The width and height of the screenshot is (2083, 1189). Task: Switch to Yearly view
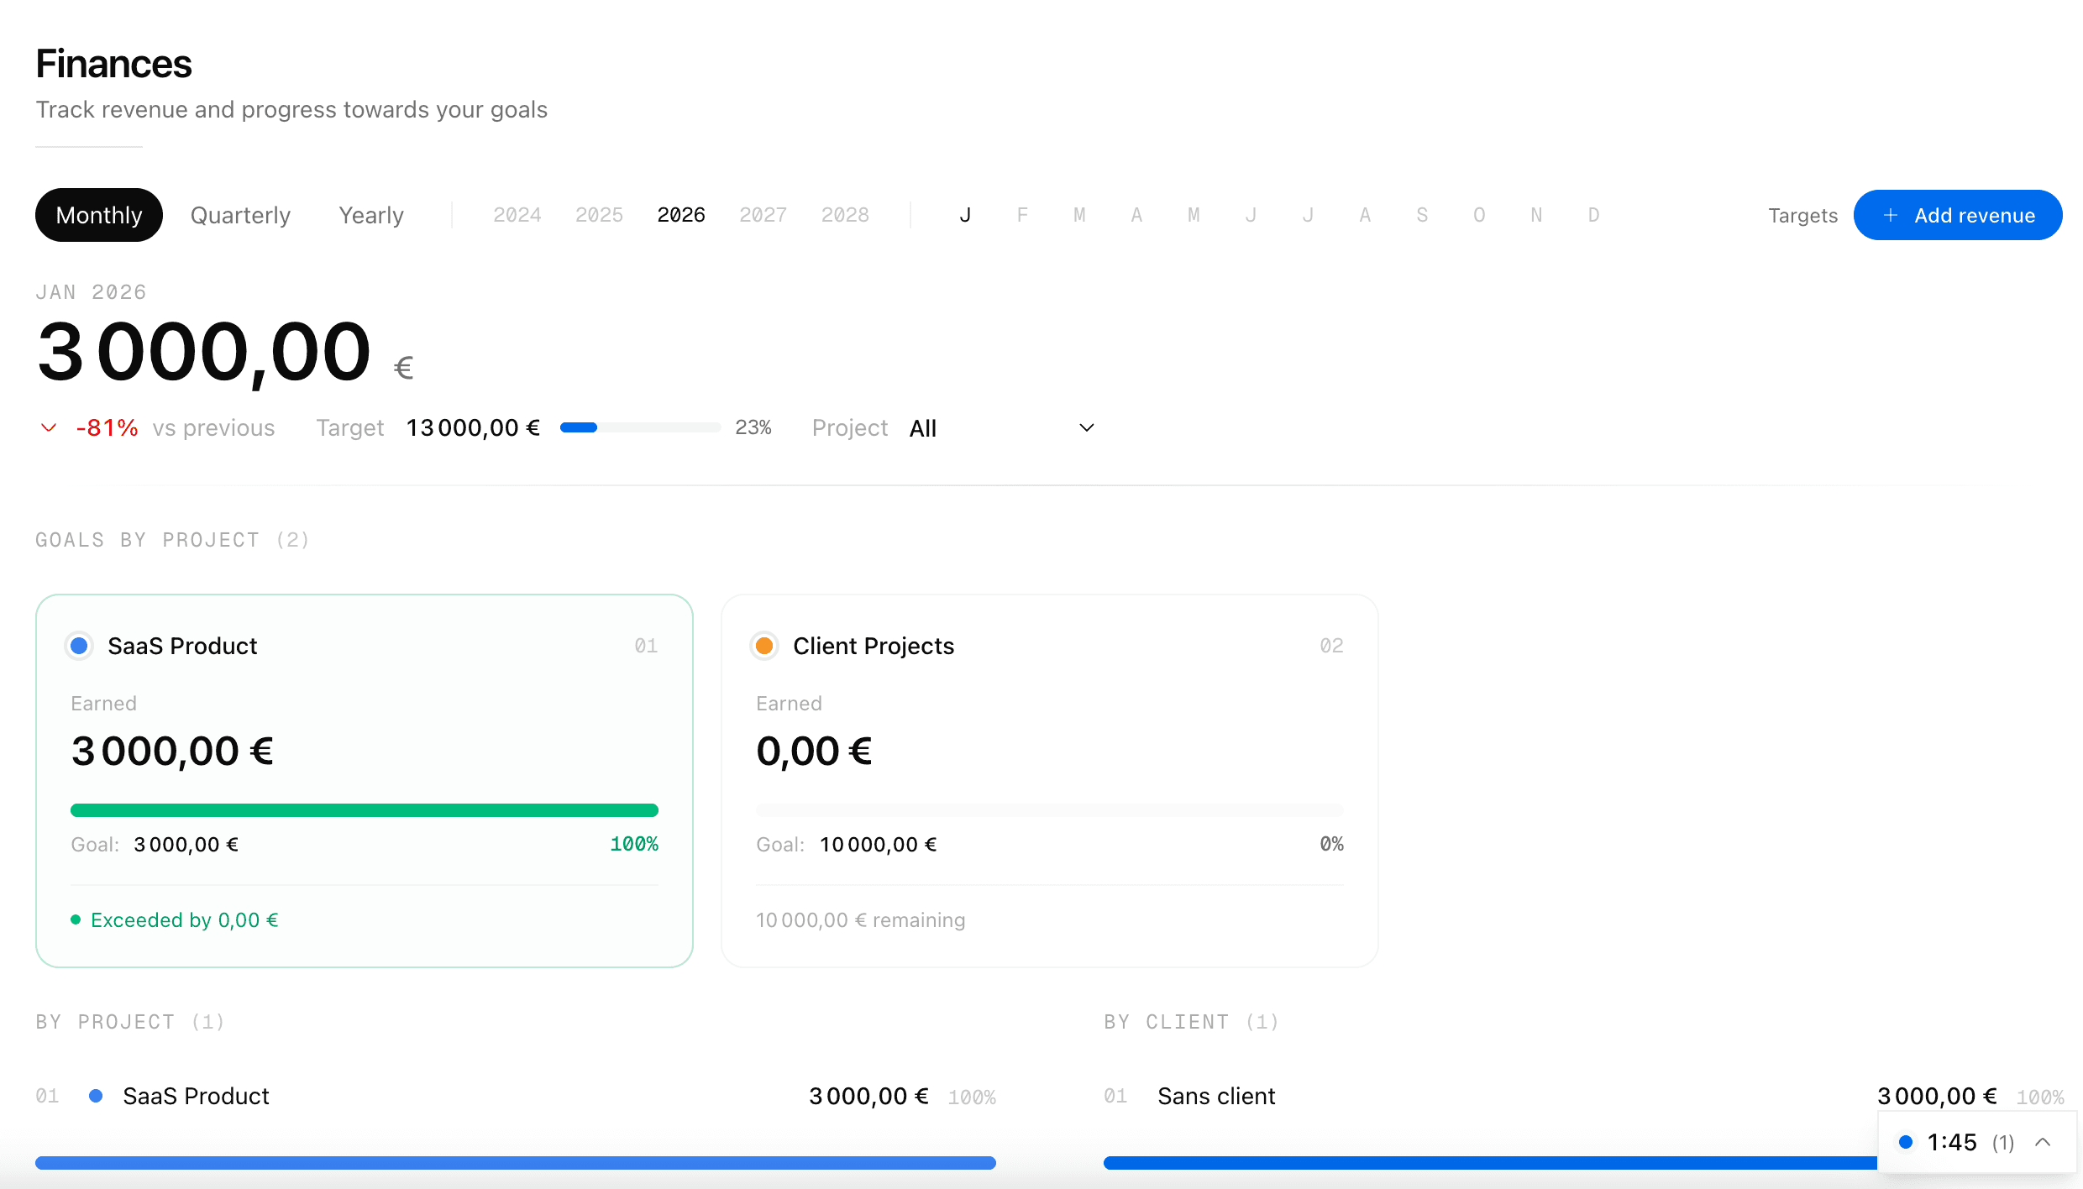click(370, 215)
